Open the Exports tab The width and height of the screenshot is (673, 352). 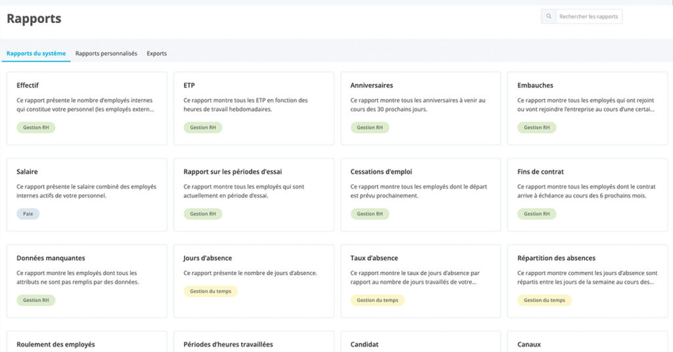[156, 54]
